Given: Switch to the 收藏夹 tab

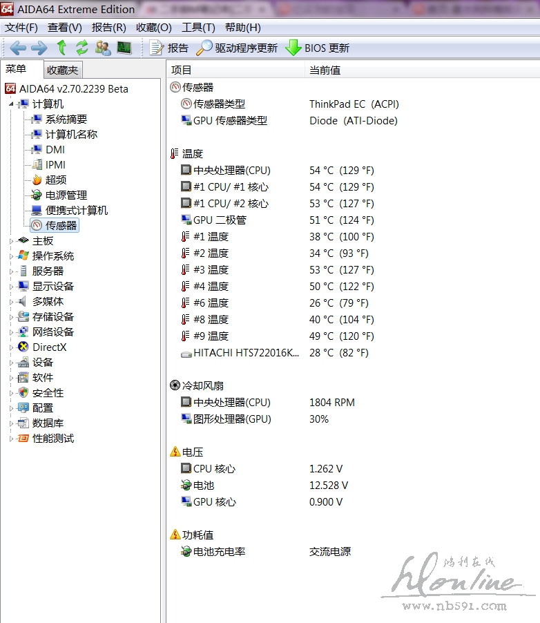Looking at the screenshot, I should click(63, 70).
